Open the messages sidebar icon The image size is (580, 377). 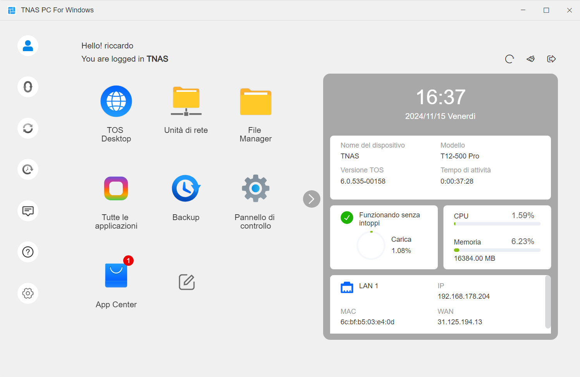click(28, 211)
